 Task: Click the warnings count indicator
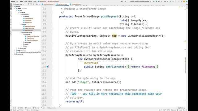click(180, 7)
